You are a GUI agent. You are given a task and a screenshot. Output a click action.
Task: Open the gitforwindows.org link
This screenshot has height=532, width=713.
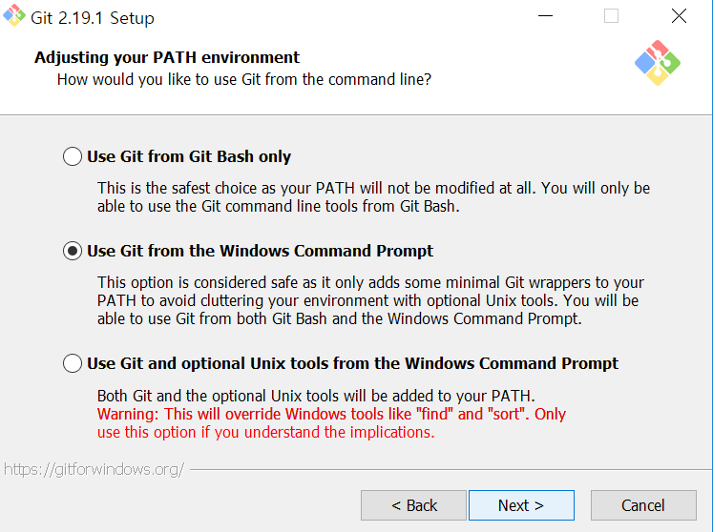click(94, 469)
